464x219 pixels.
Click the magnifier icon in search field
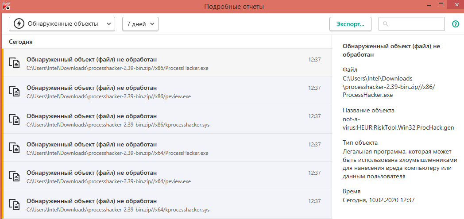(385, 24)
